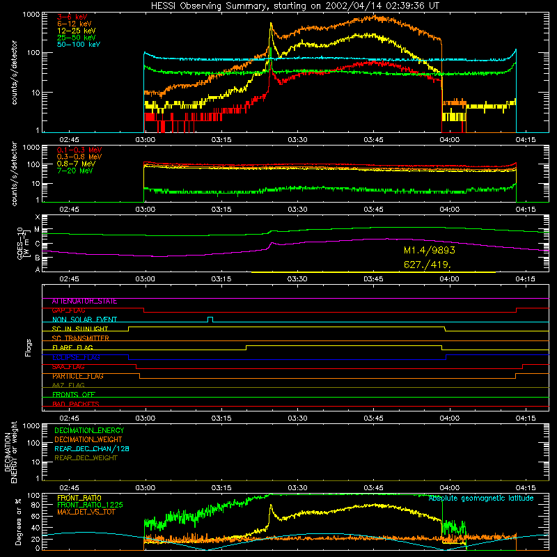Click the FRONT_RATIO legend label

(x=79, y=498)
